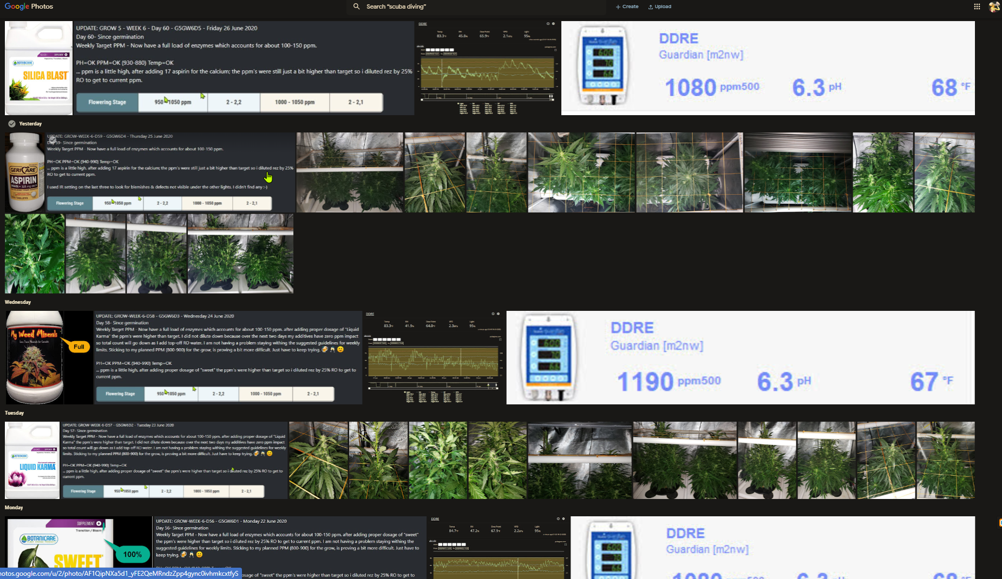Open first plant photo right of Aspirin update

coord(350,172)
